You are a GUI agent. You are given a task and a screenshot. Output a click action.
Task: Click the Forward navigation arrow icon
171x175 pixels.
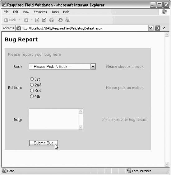(x=26, y=20)
